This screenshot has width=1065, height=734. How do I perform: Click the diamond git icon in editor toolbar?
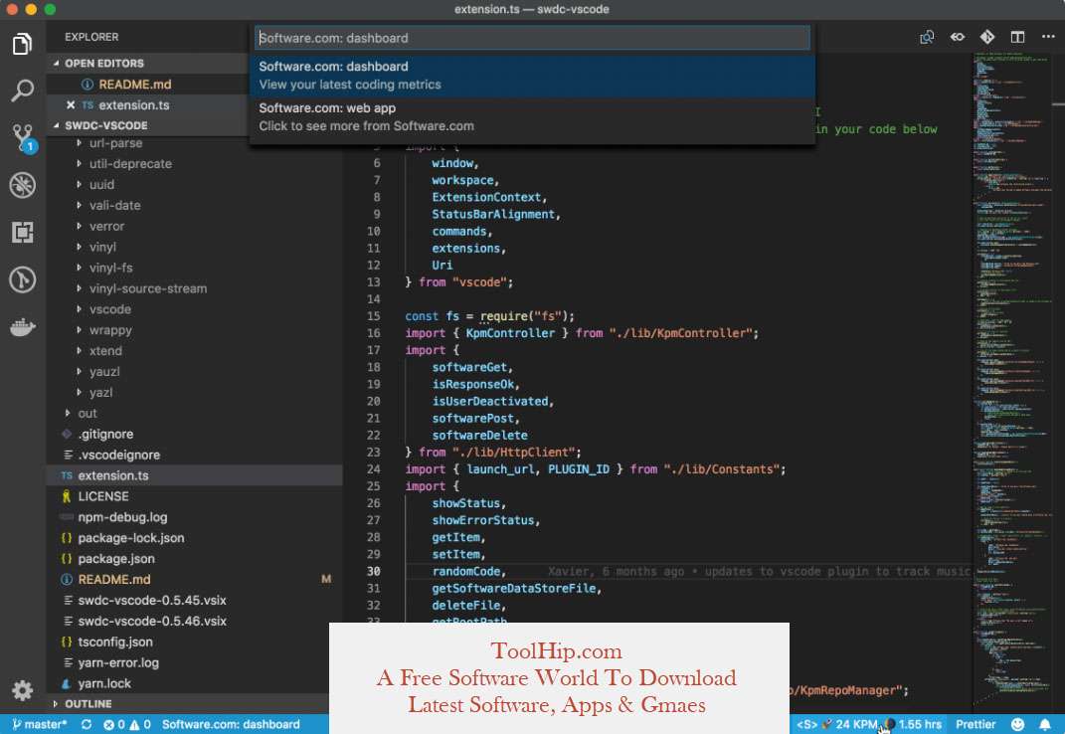(x=986, y=37)
